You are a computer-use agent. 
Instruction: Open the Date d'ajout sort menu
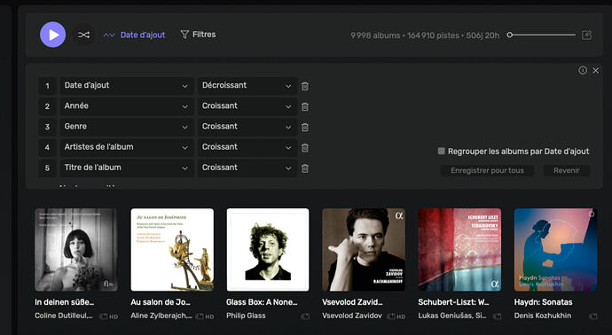[x=143, y=35]
